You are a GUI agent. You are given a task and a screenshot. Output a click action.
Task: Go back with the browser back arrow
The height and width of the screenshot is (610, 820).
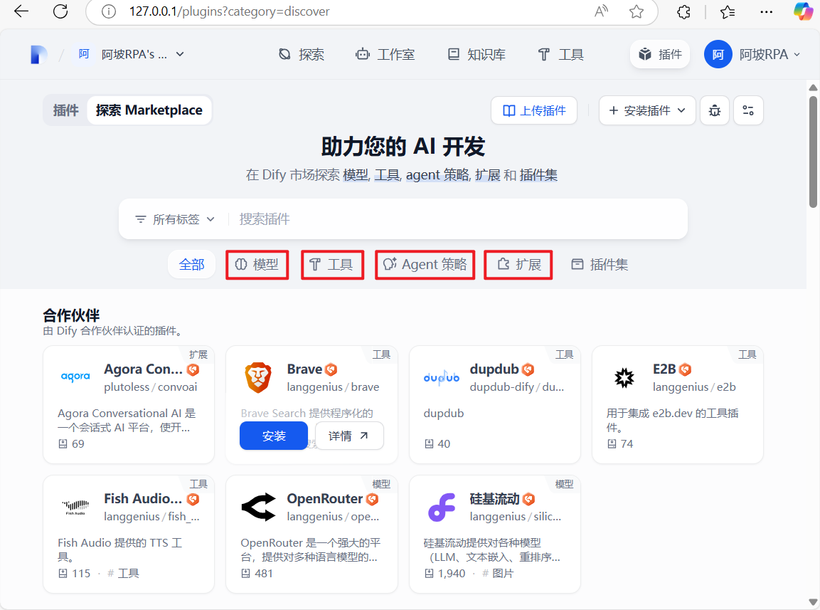(x=21, y=11)
